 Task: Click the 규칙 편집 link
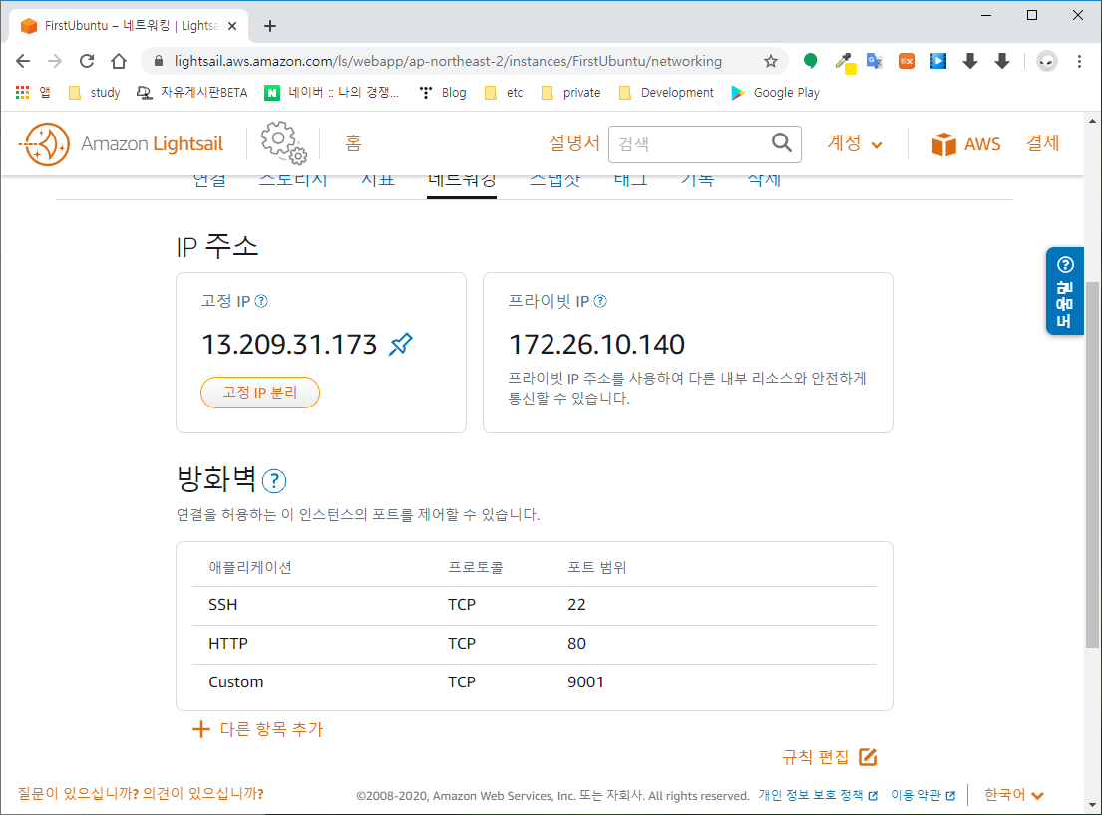[815, 757]
